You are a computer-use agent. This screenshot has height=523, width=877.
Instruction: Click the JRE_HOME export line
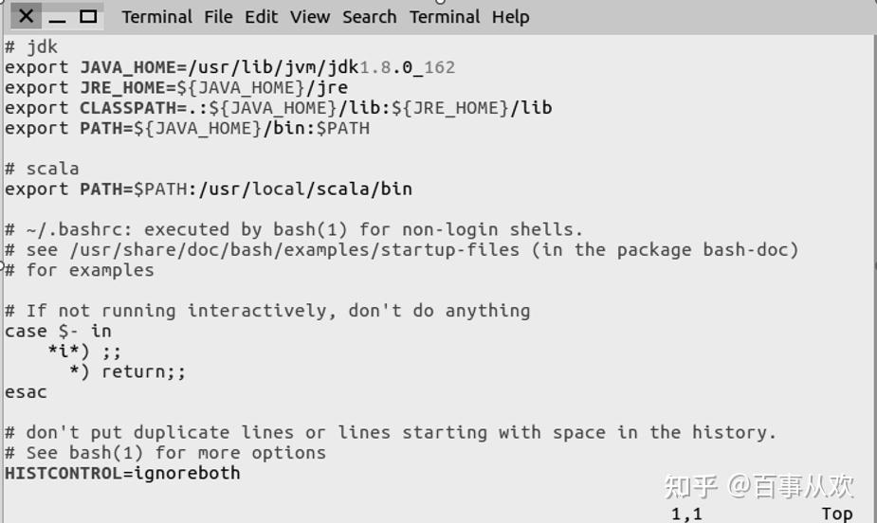point(176,88)
